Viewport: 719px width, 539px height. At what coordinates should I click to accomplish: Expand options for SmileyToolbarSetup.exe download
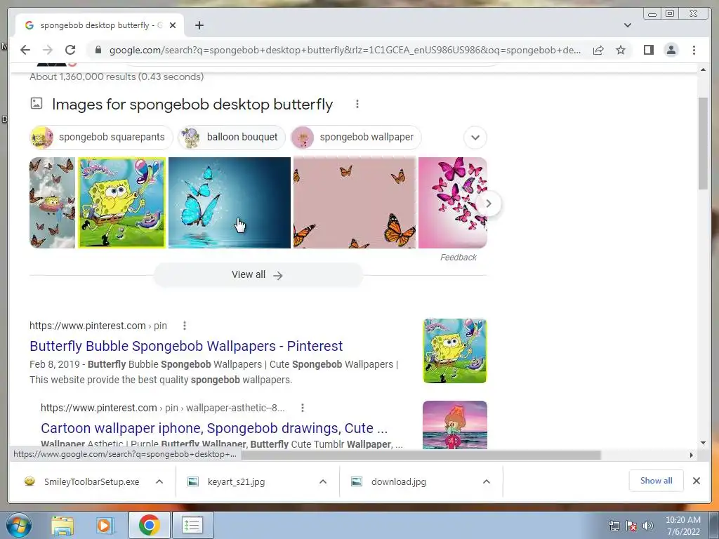point(159,481)
